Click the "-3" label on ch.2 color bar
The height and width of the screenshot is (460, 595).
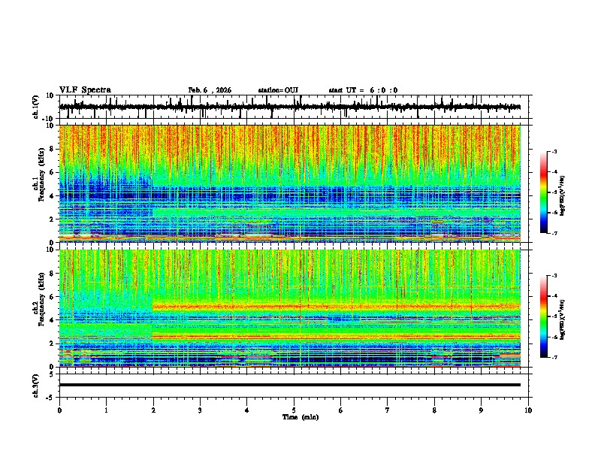(554, 276)
